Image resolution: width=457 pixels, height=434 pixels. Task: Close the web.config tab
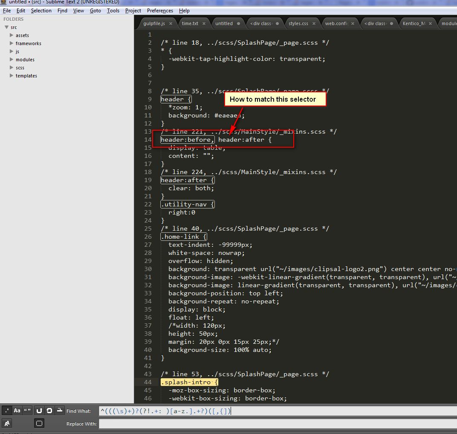click(353, 23)
